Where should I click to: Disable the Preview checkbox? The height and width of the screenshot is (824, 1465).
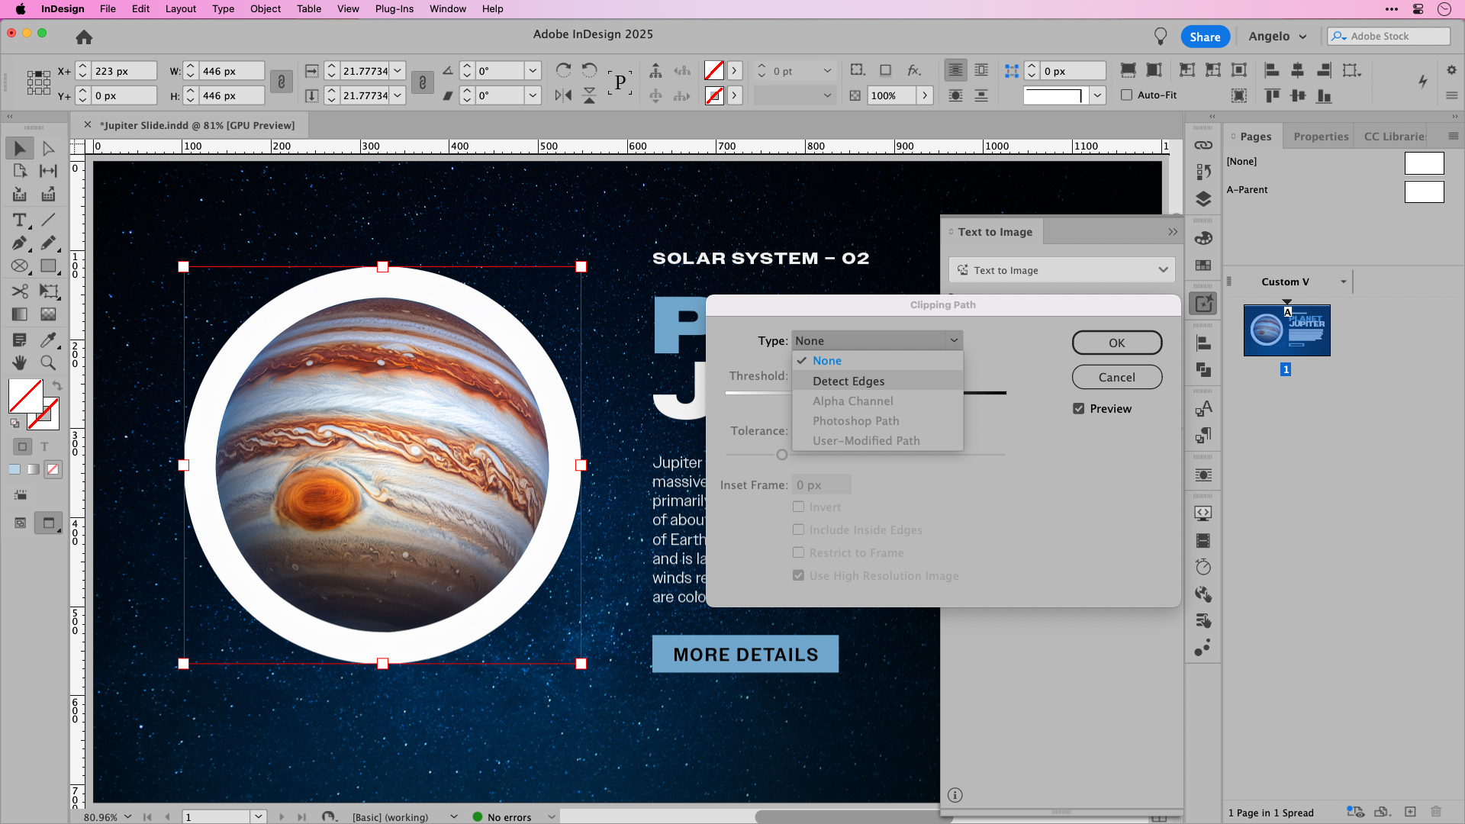1079,408
